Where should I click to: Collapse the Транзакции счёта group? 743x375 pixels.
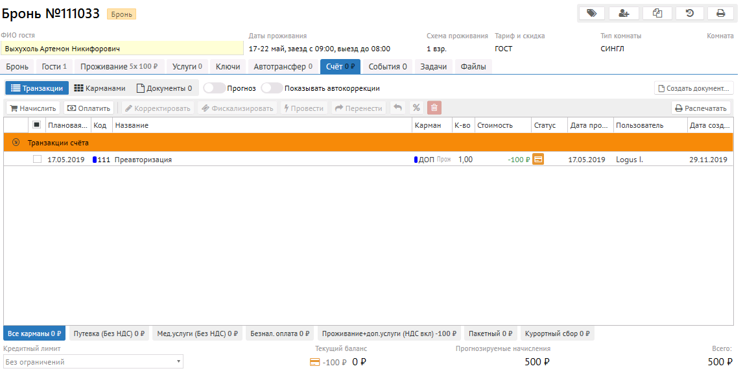pyautogui.click(x=16, y=143)
